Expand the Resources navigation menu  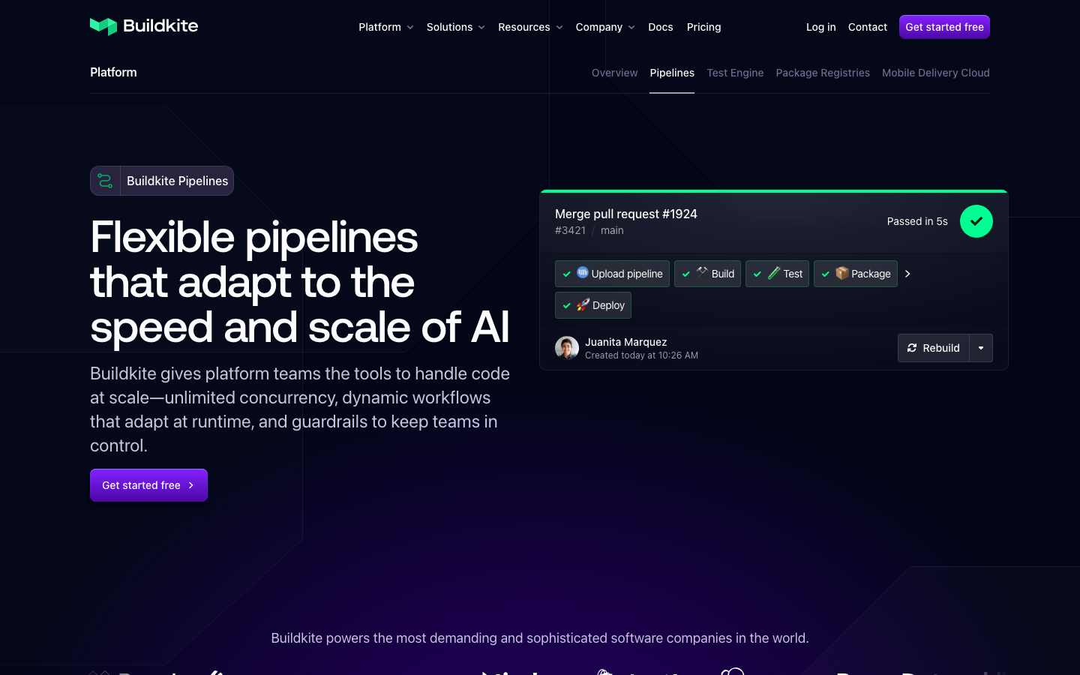[531, 27]
